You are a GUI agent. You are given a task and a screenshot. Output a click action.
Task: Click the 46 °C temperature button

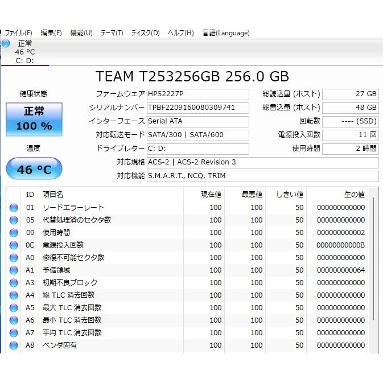(34, 168)
